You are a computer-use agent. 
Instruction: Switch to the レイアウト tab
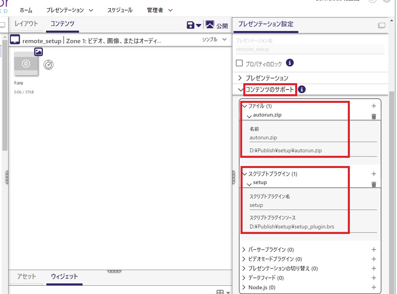pos(26,24)
